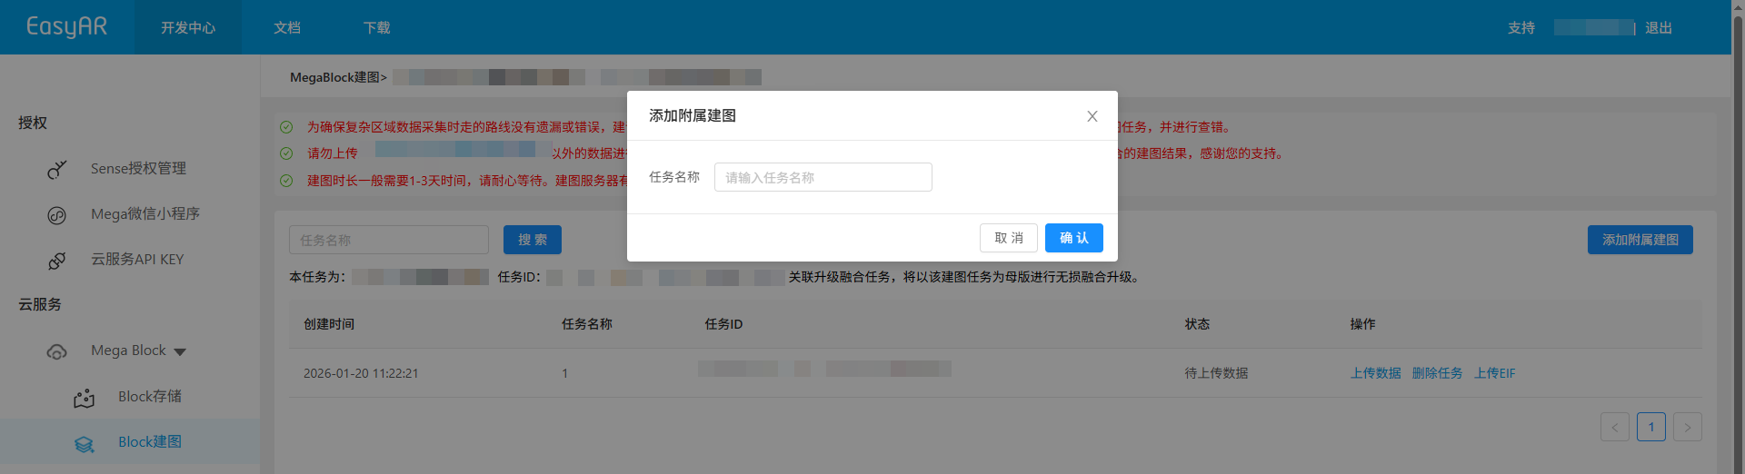Click the 云服务API KEY link icon
This screenshot has height=474, width=1745.
[56, 261]
